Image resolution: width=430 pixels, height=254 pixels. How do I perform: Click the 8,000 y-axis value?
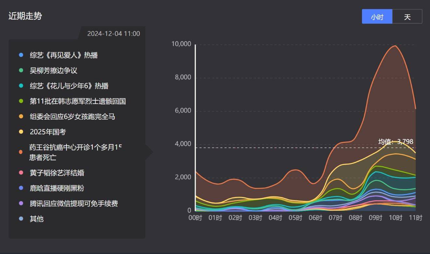[x=183, y=77]
